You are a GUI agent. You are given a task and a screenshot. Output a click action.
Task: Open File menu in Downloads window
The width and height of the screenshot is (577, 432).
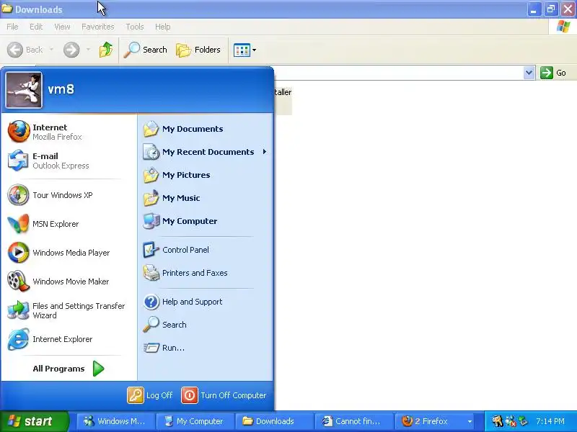[12, 27]
